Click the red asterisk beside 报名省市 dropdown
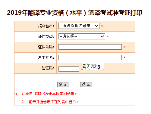The width and height of the screenshot is (151, 114). tap(102, 26)
